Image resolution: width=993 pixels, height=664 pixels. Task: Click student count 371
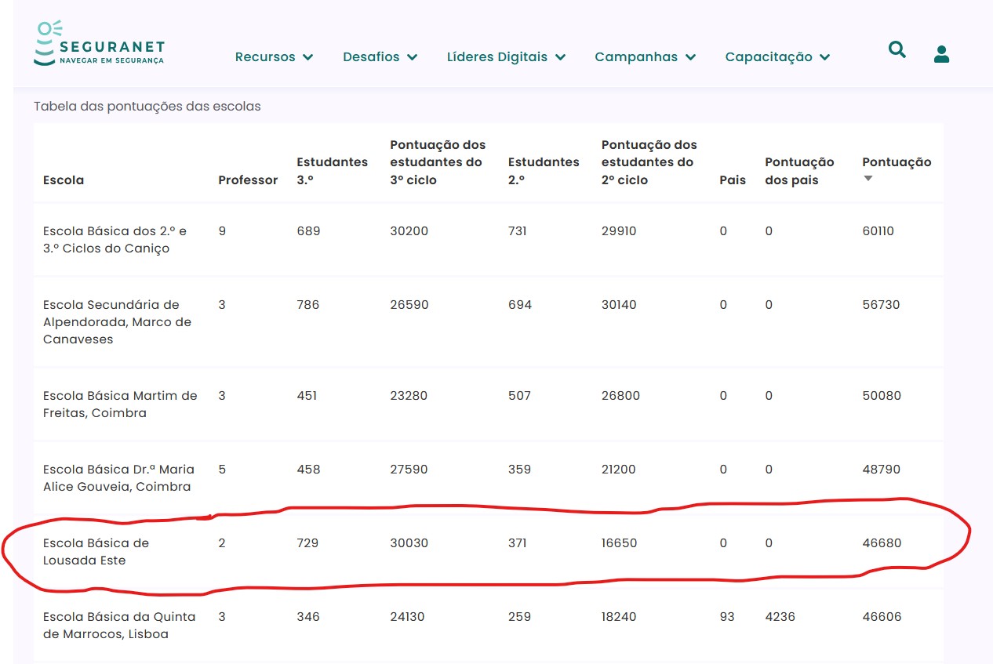click(x=518, y=543)
